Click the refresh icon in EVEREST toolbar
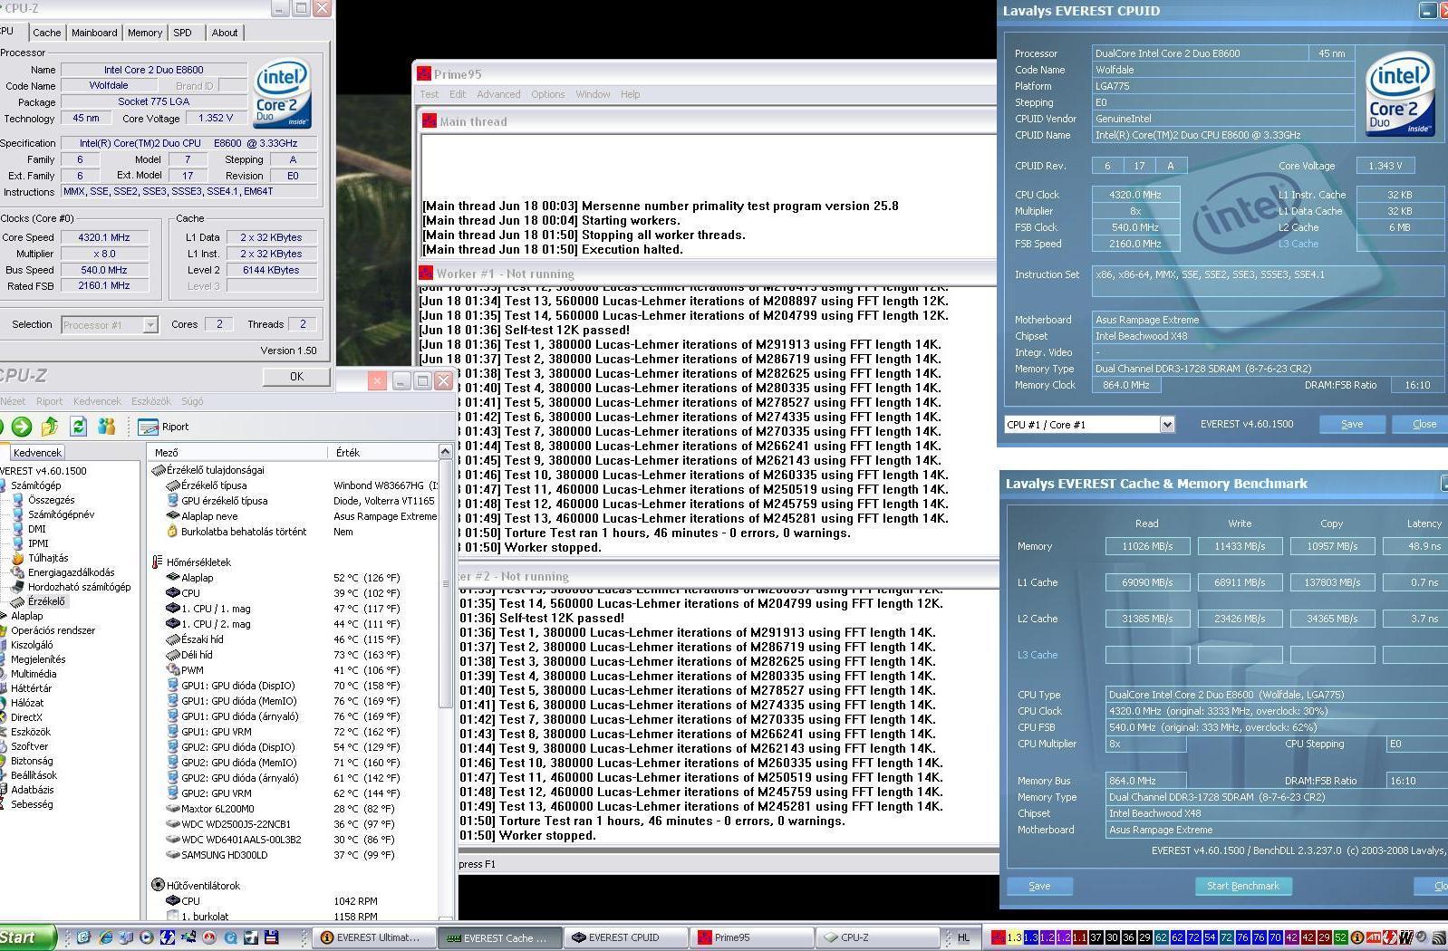Viewport: 1448px width, 951px height. click(x=79, y=427)
